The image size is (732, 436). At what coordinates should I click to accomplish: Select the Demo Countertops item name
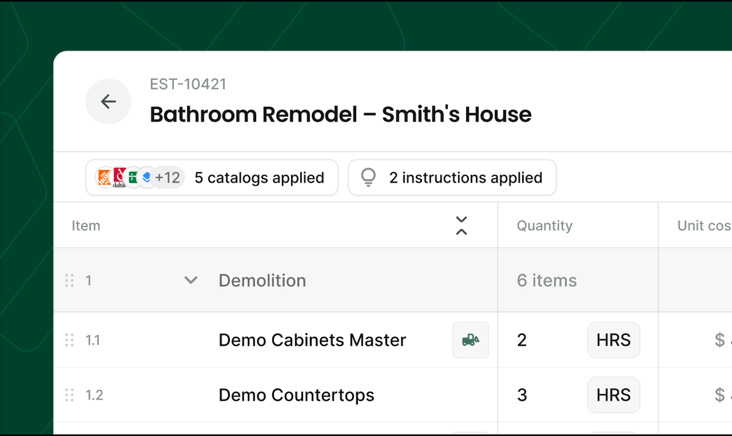[296, 395]
